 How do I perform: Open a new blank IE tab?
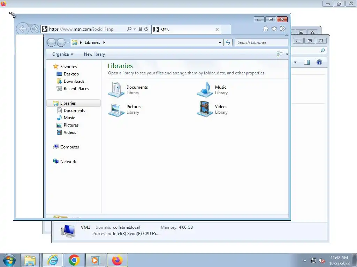click(x=226, y=30)
